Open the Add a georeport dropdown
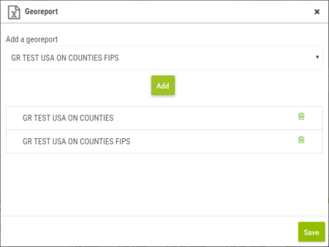329x247 pixels. (164, 57)
